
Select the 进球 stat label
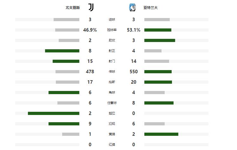tap(112, 20)
